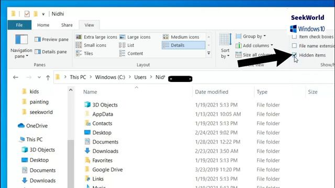Click Windows (C:) in the address bar
Image resolution: width=335 pixels, height=188 pixels.
[110, 77]
